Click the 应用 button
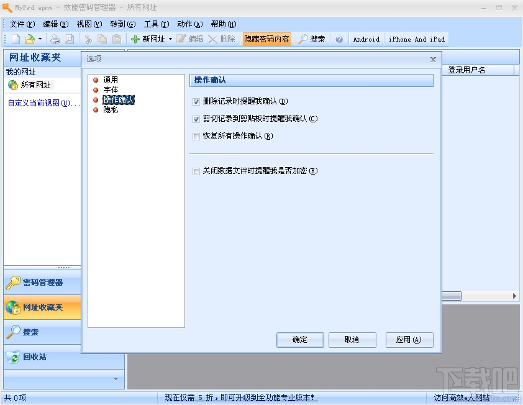Viewport: 523px width, 405px height. [409, 340]
